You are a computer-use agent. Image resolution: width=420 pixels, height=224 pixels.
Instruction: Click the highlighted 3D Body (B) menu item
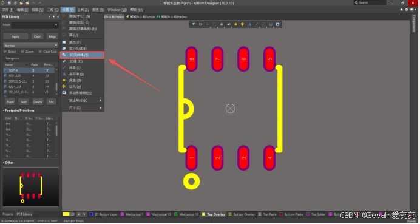(x=82, y=55)
